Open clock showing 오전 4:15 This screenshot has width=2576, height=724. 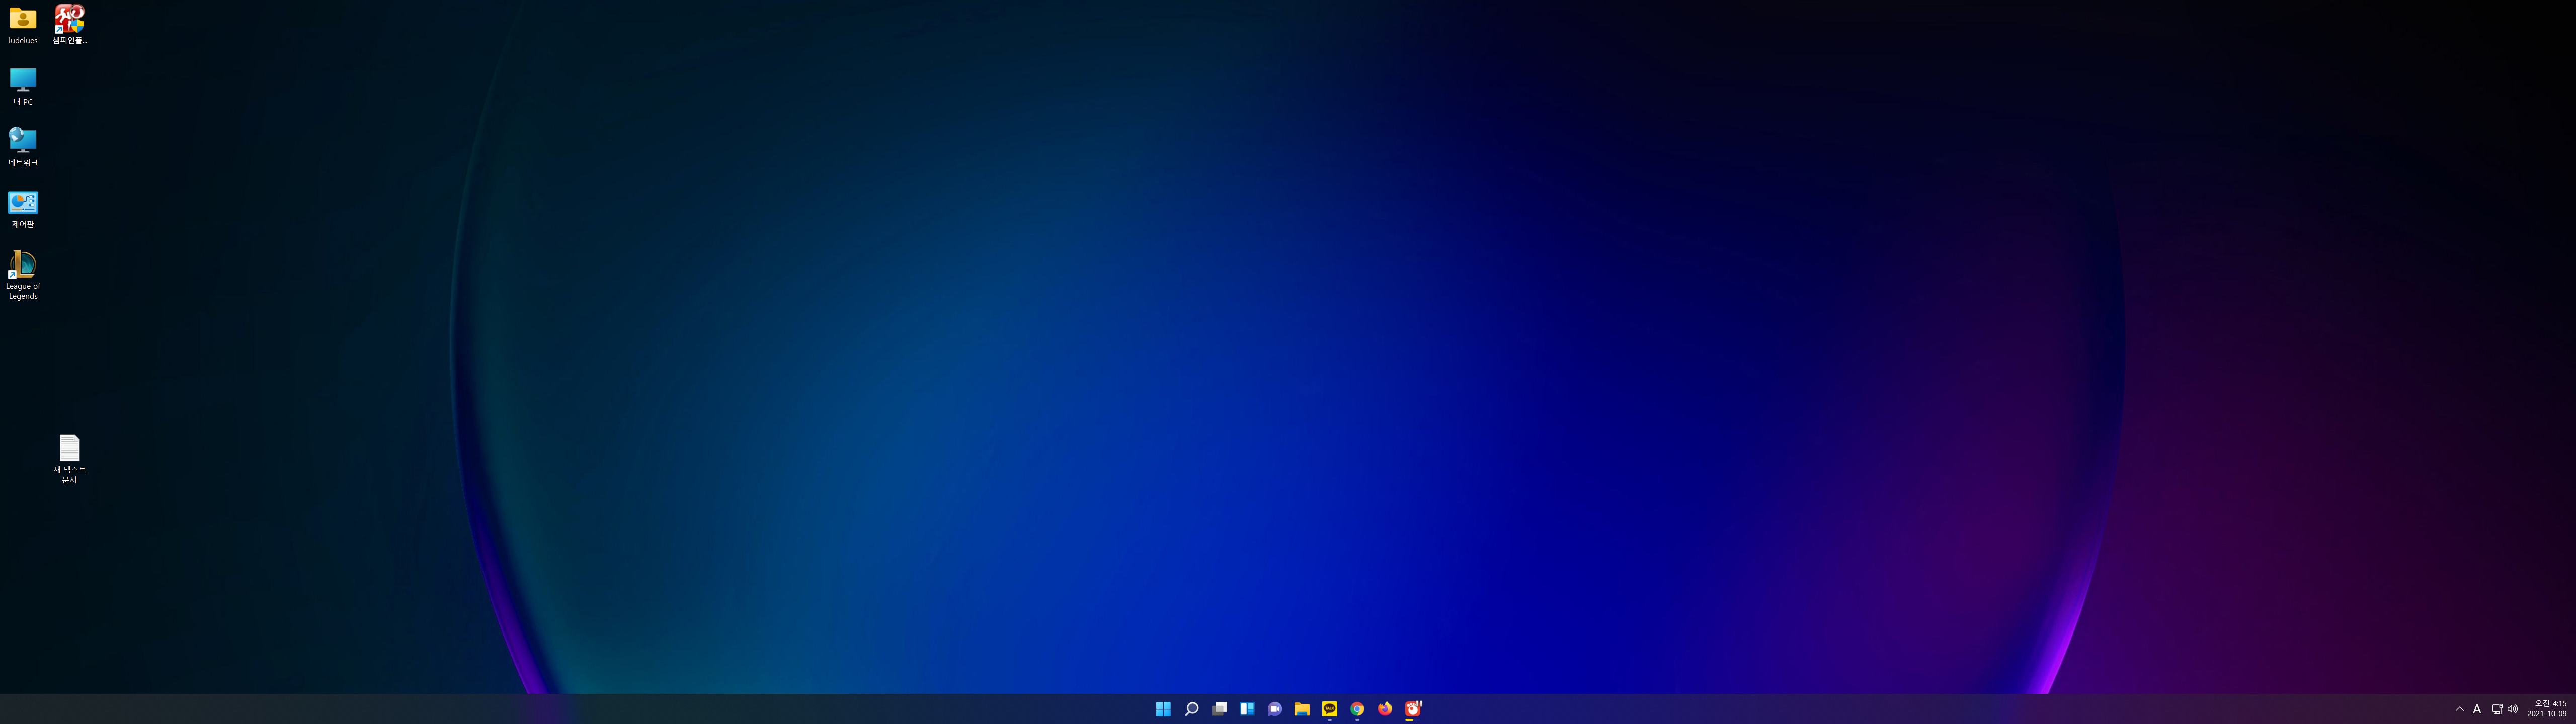2547,709
